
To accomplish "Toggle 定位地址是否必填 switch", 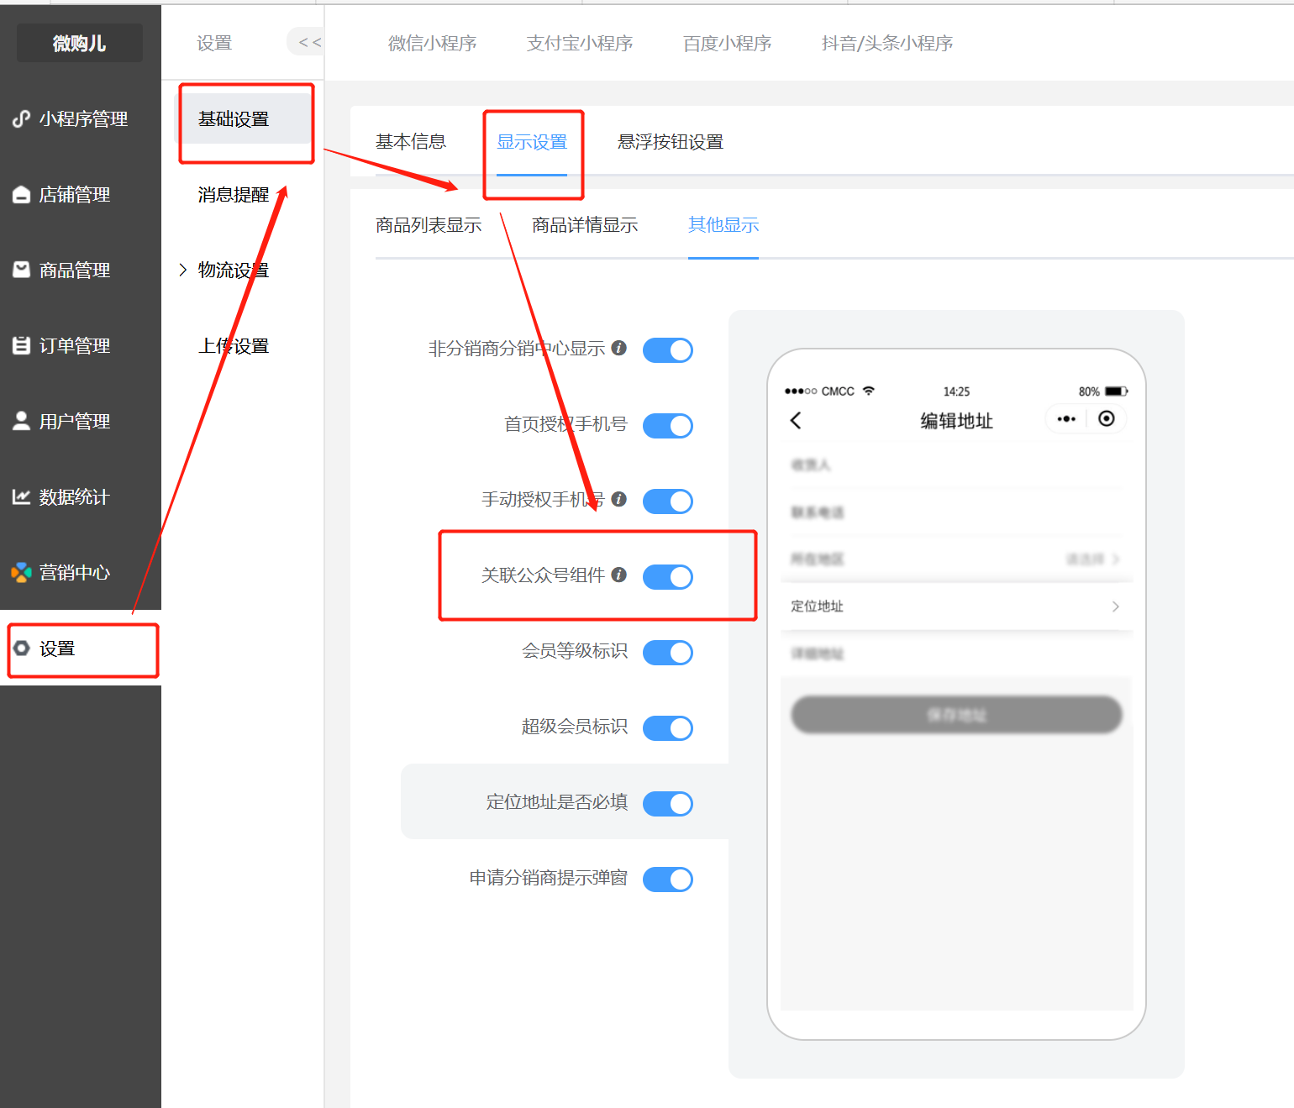I will point(668,804).
